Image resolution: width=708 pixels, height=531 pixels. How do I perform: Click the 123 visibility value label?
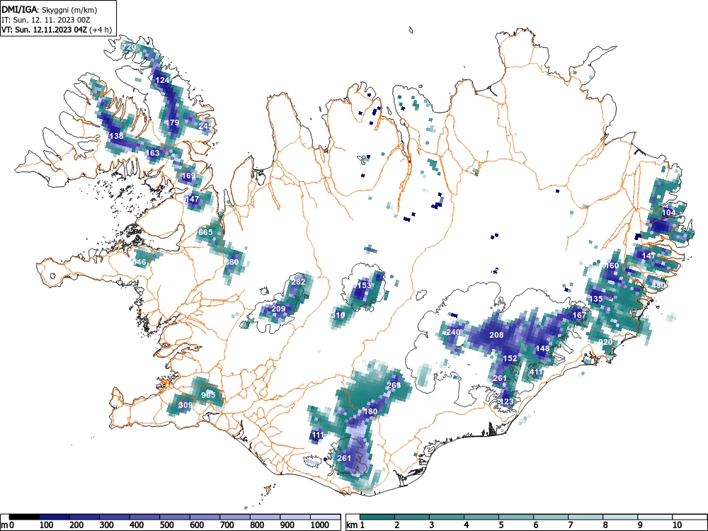click(507, 402)
